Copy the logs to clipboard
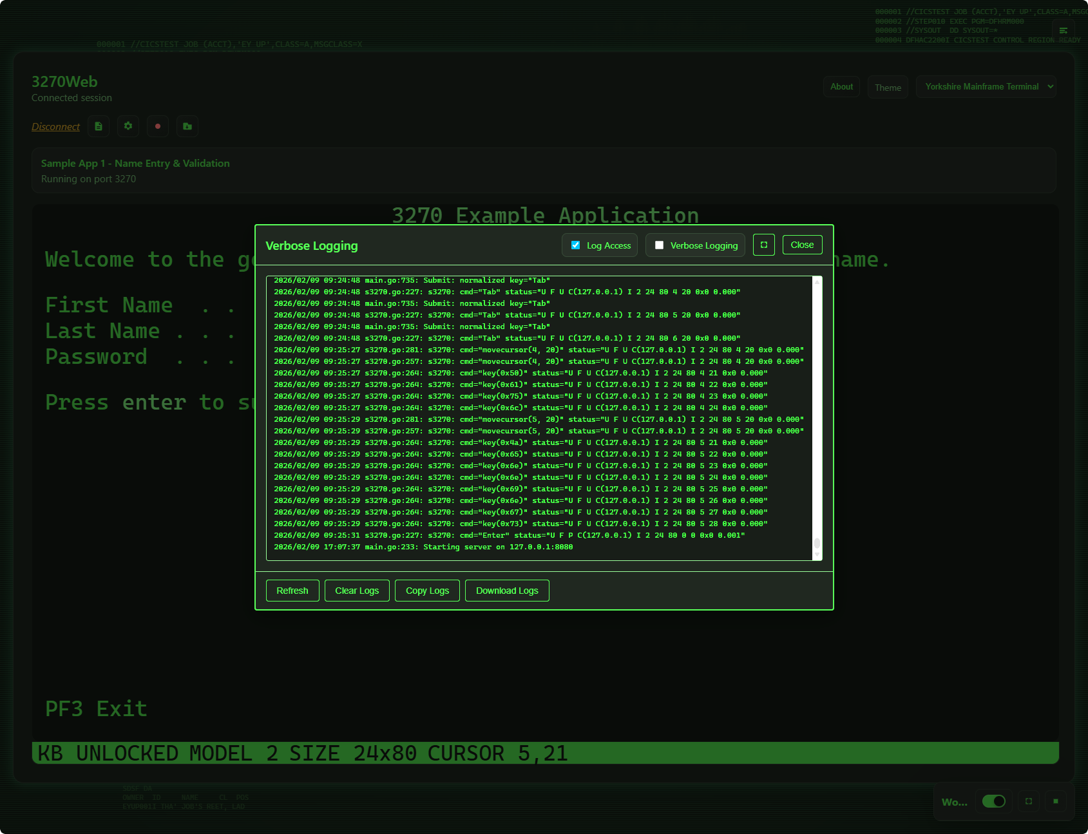This screenshot has height=834, width=1088. coord(427,591)
